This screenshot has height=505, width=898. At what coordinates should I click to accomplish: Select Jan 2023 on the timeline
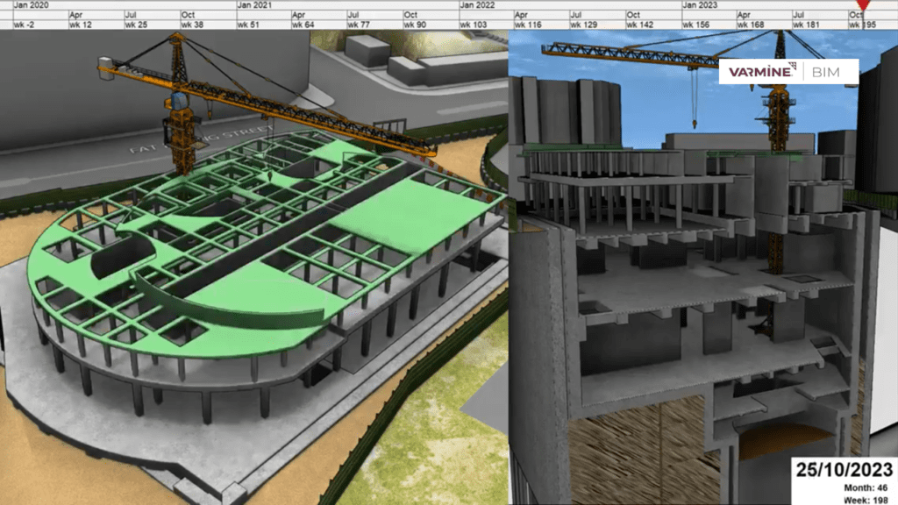702,5
